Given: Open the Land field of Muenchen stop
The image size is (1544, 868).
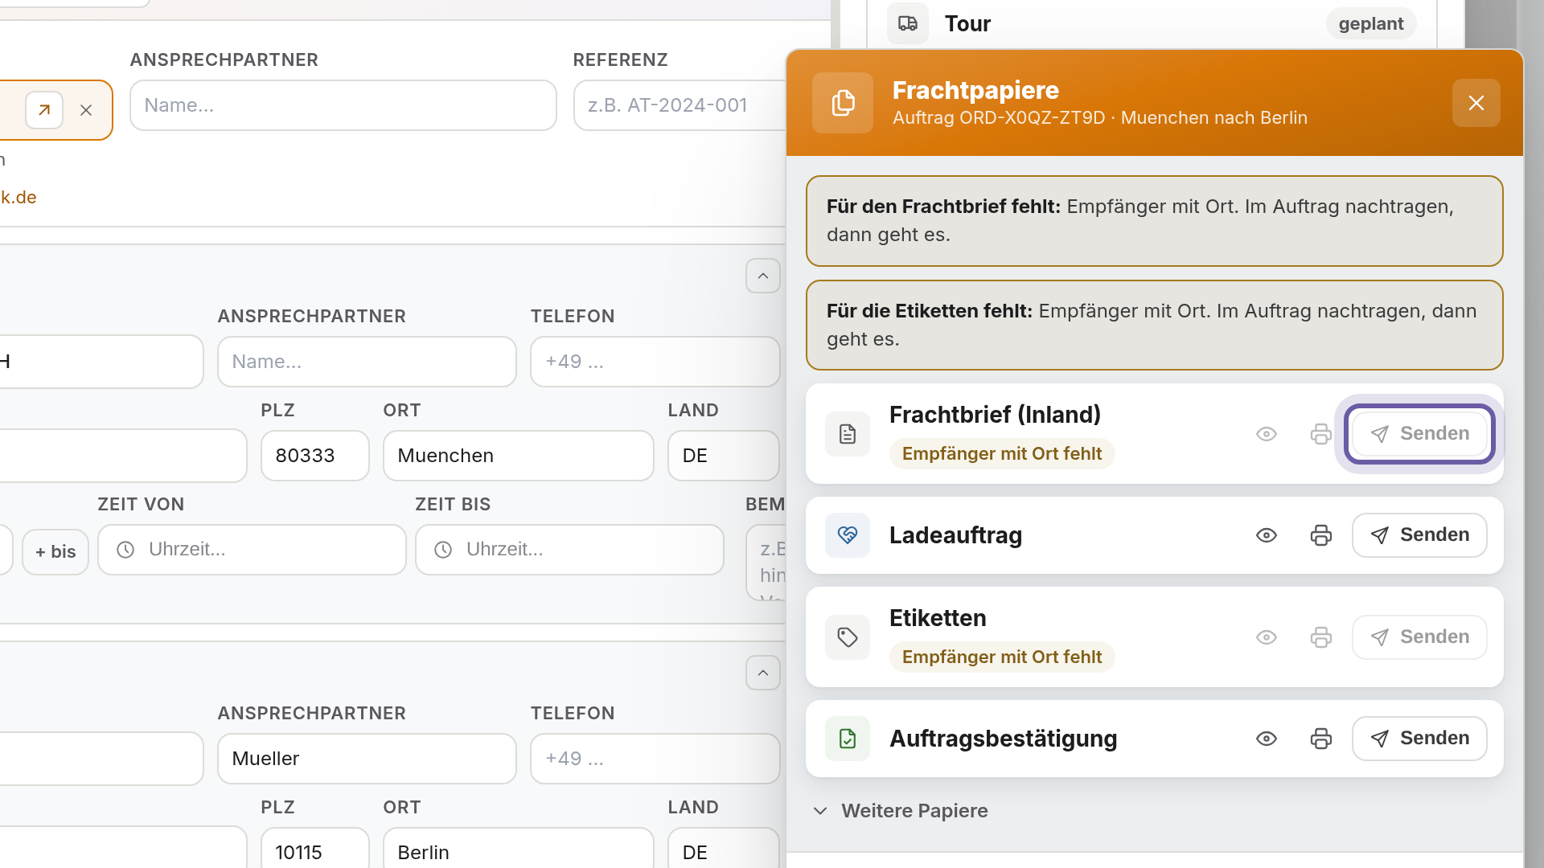Looking at the screenshot, I should (x=724, y=456).
